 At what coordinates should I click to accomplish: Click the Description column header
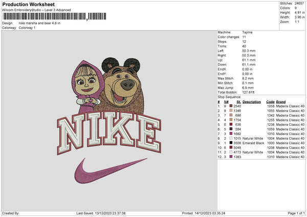(x=252, y=102)
